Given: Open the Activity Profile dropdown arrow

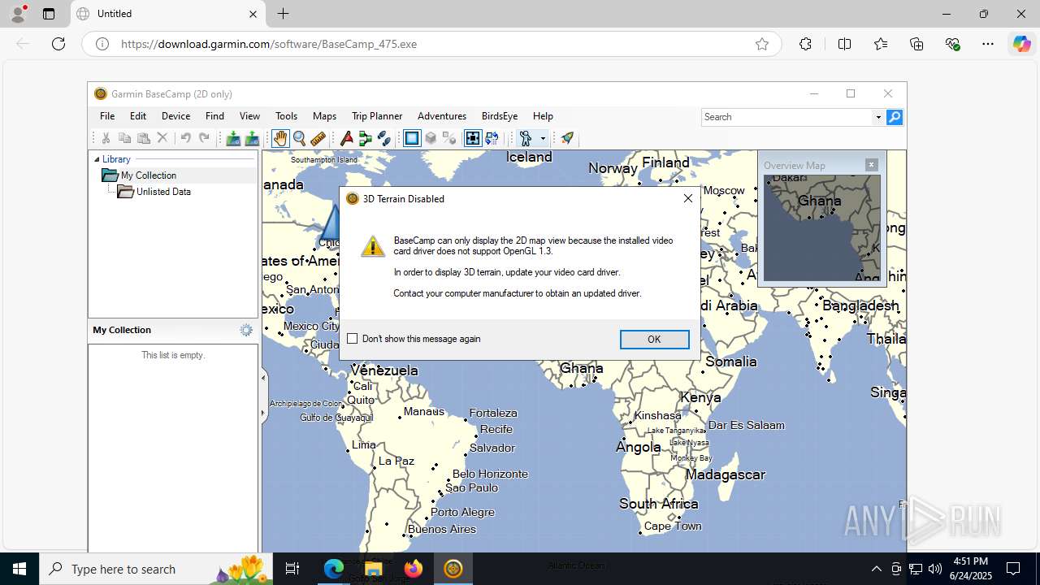Looking at the screenshot, I should pos(543,138).
